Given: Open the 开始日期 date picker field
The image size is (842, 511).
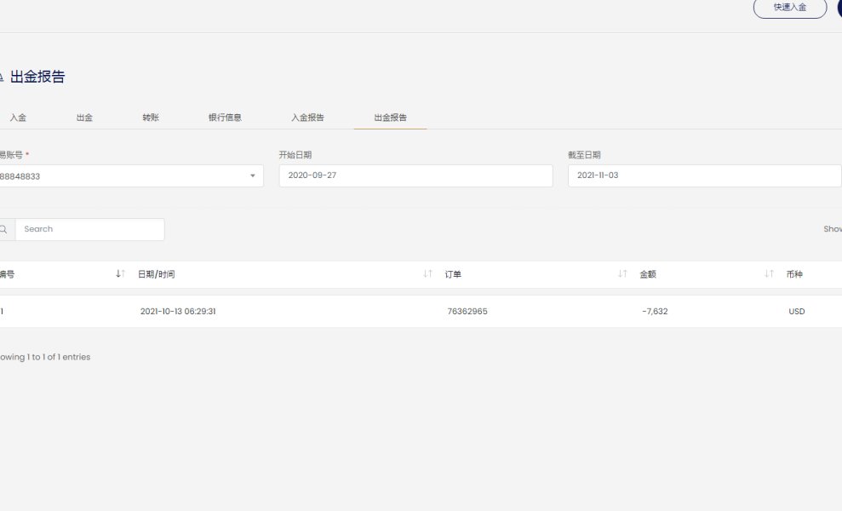Looking at the screenshot, I should click(x=415, y=175).
